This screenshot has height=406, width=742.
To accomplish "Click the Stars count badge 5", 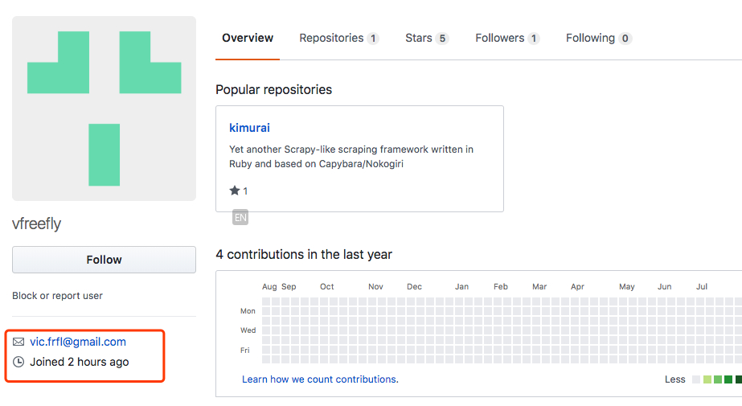I will pos(442,39).
